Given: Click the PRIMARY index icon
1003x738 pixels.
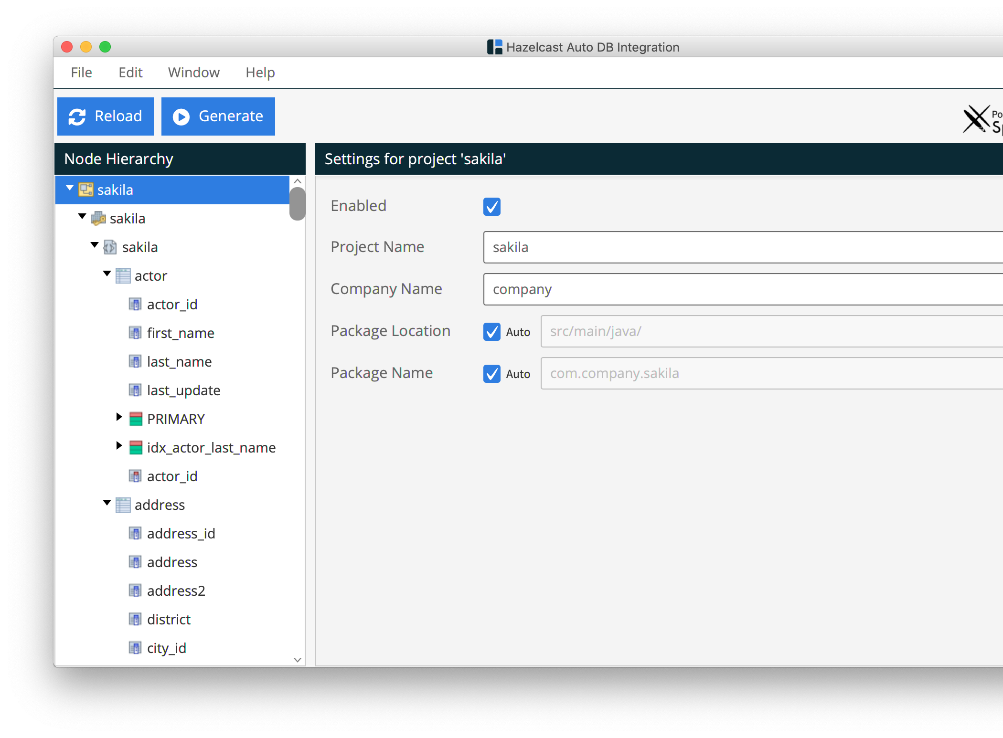Looking at the screenshot, I should click(136, 419).
